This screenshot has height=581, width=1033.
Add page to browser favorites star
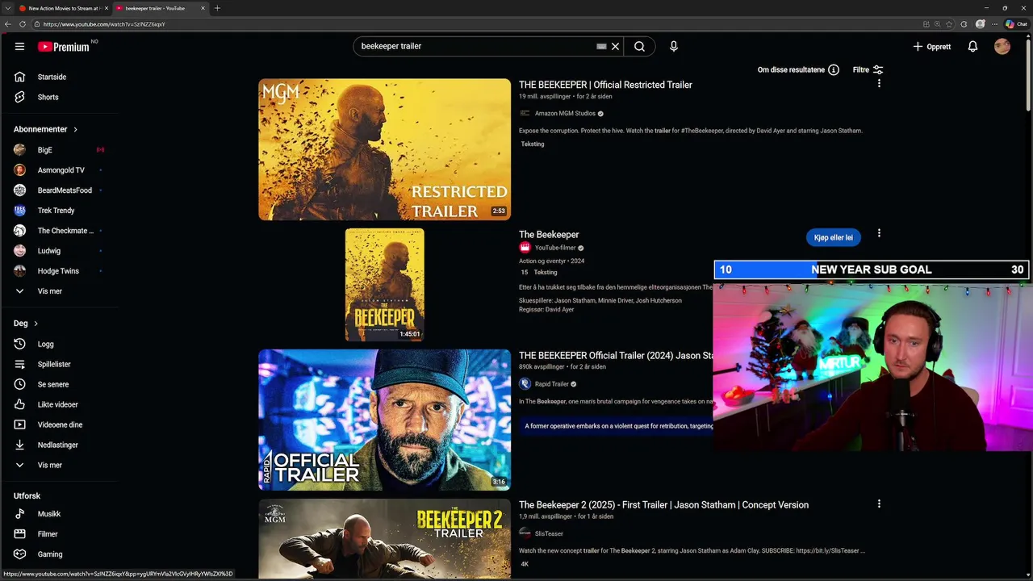pyautogui.click(x=950, y=24)
